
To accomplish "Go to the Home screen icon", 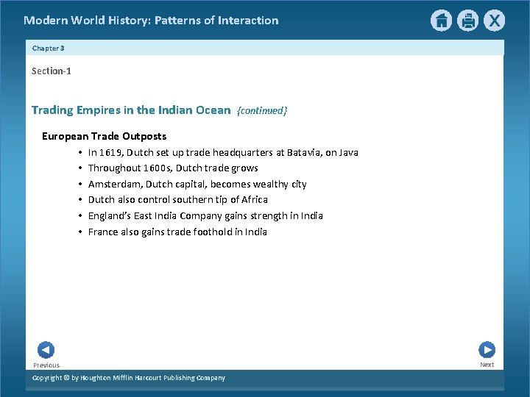I will [x=441, y=21].
